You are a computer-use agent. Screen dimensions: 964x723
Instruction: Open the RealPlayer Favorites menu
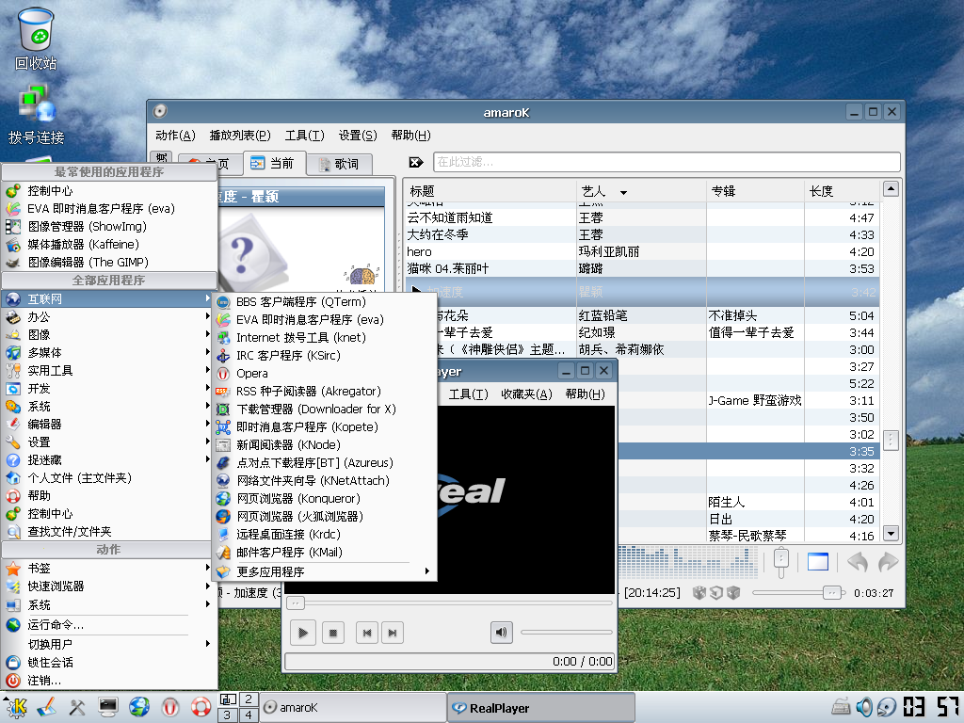pos(526,394)
